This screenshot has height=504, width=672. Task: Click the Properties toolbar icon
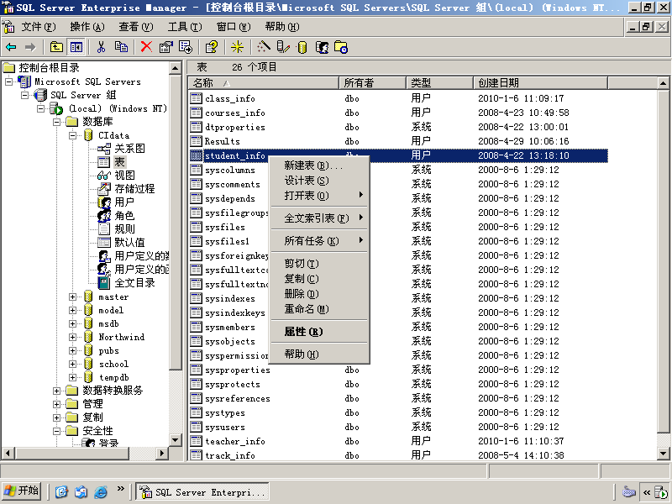pyautogui.click(x=165, y=47)
